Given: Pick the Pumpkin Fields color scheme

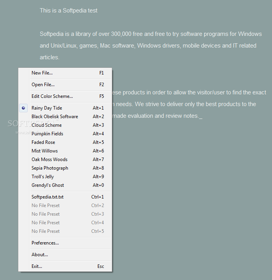Looking at the screenshot, I should pyautogui.click(x=65, y=134).
